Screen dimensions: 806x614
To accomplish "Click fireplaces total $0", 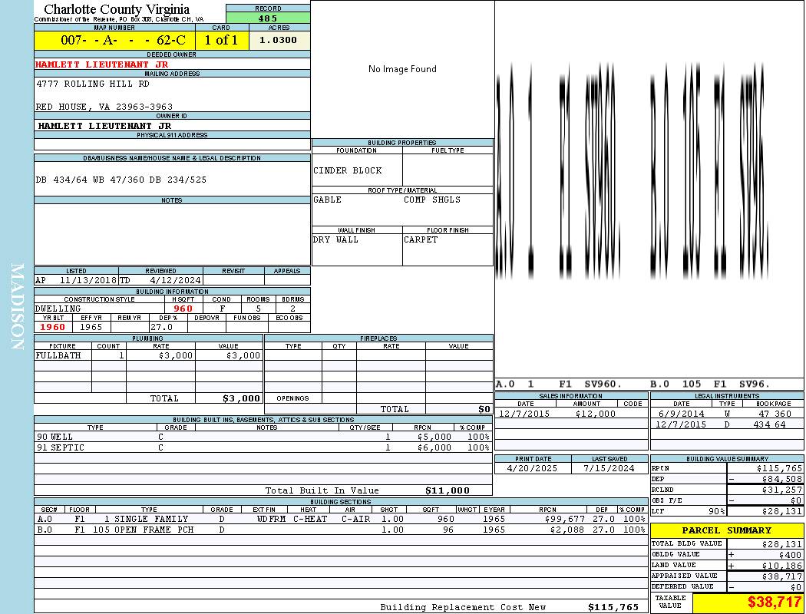I will [484, 409].
